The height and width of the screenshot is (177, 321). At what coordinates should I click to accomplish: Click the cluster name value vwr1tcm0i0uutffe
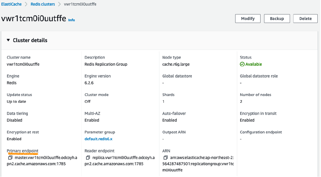point(23,64)
